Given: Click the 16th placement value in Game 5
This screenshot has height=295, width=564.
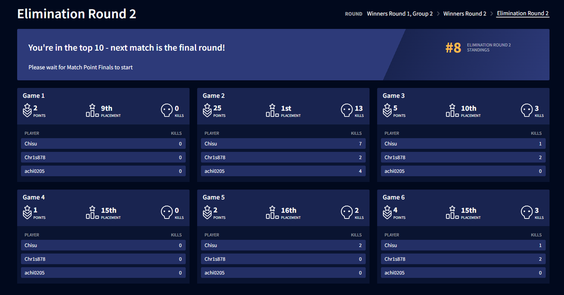Looking at the screenshot, I should pyautogui.click(x=289, y=210).
